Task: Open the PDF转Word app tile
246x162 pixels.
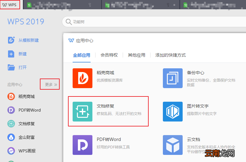Action: click(x=101, y=145)
